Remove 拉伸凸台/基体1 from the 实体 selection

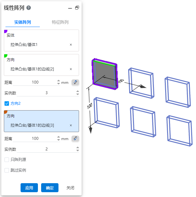point(71,45)
